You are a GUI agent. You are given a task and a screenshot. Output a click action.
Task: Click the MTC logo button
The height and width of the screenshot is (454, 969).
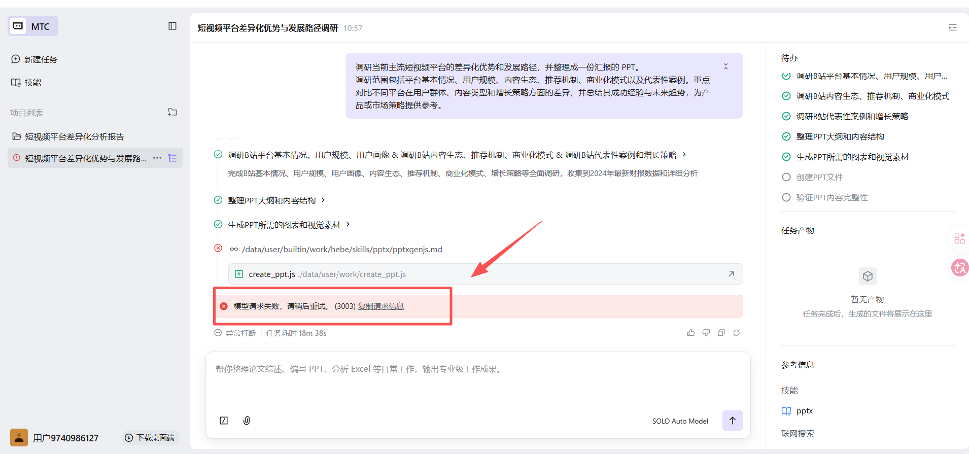(33, 26)
